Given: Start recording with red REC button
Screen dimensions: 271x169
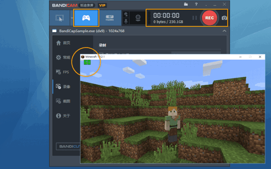Looking at the screenshot, I should click(x=210, y=18).
